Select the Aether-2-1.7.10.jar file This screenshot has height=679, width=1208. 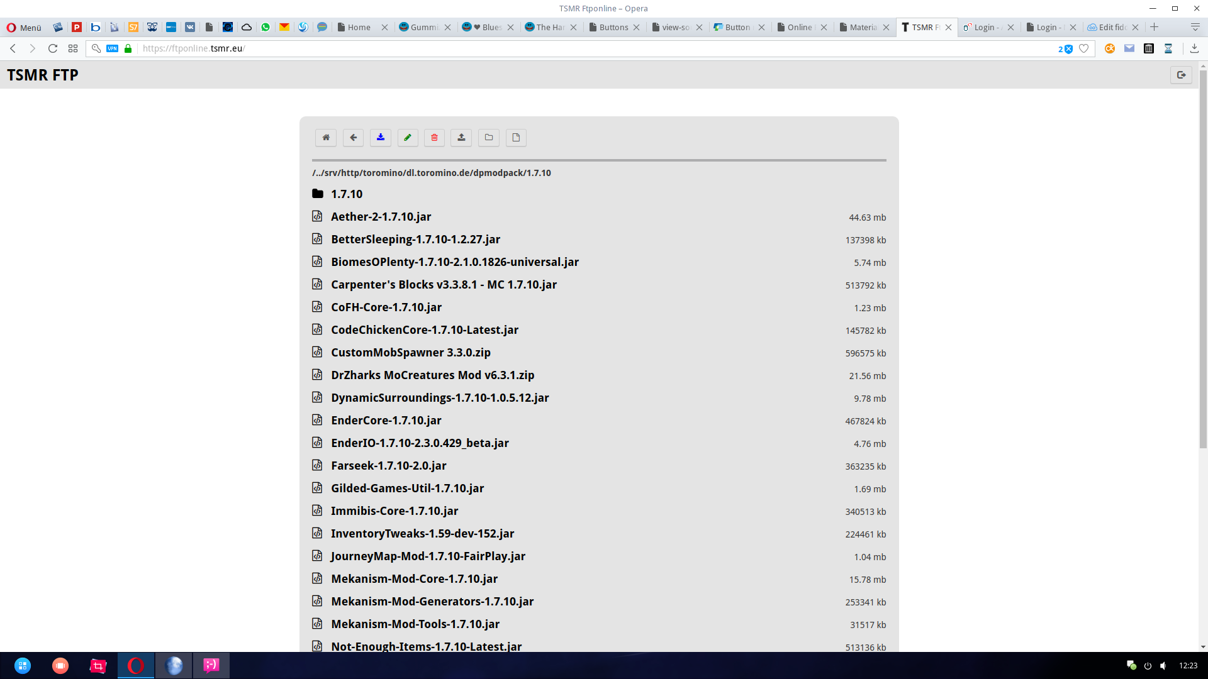381,217
